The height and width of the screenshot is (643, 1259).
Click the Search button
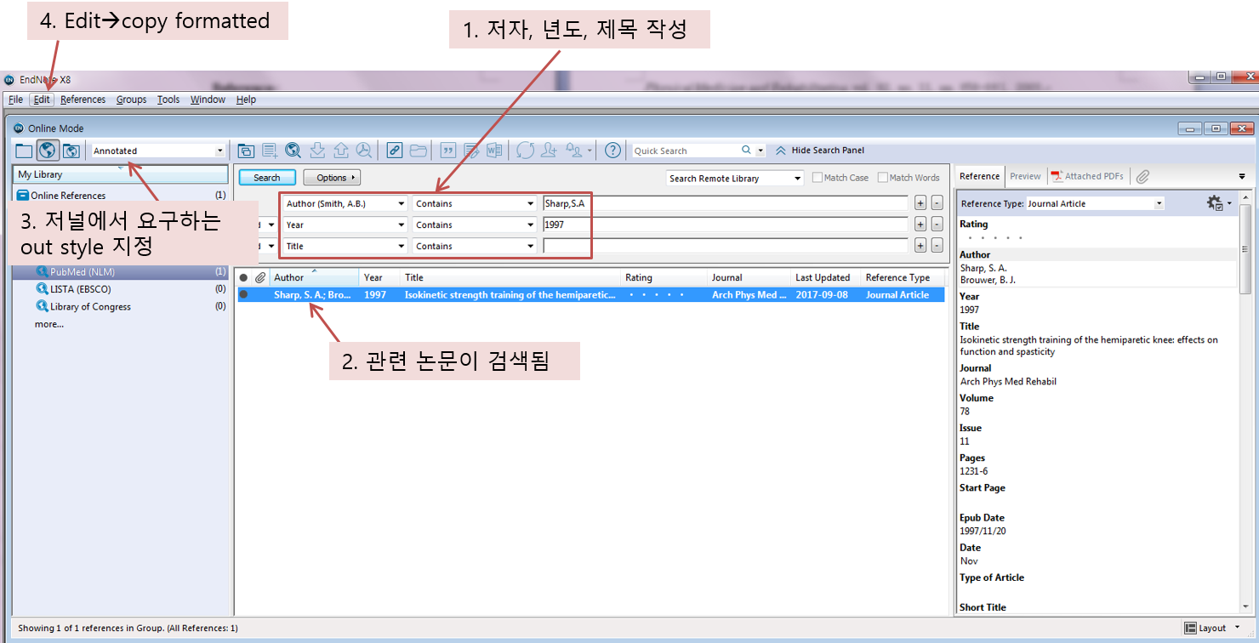coord(267,178)
